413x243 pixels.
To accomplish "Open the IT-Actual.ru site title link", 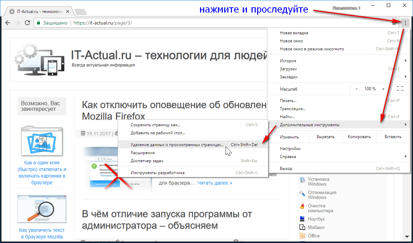I will (x=169, y=55).
